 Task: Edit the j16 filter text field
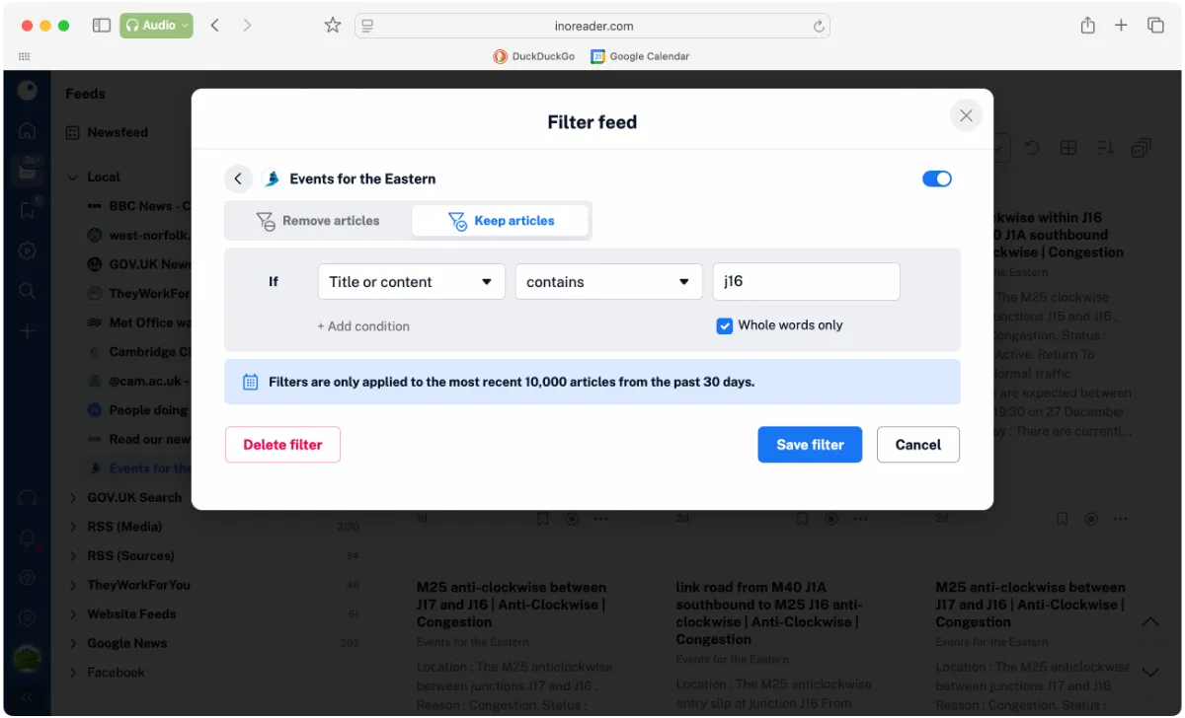coord(806,281)
